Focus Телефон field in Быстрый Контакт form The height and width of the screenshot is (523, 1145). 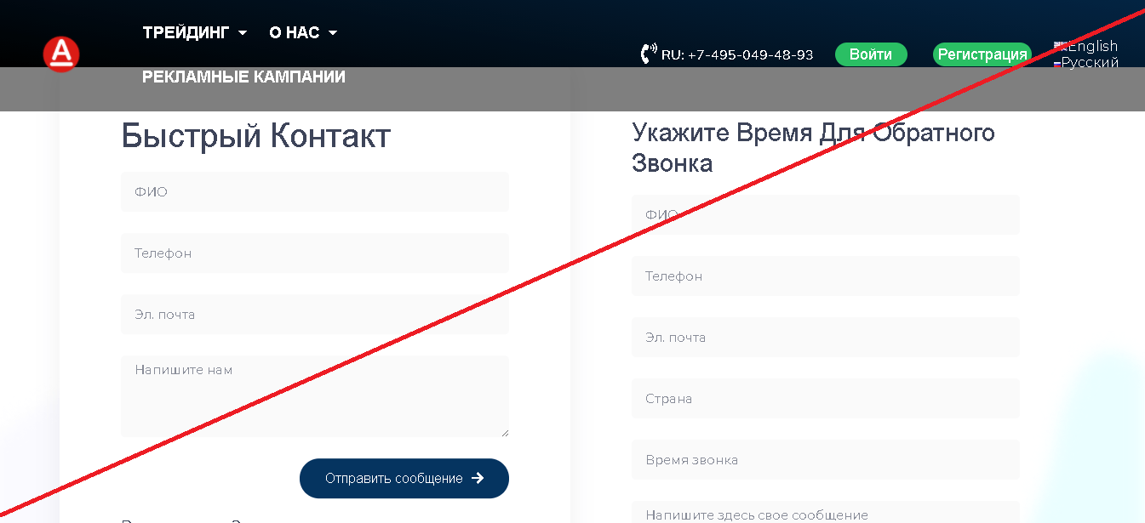(315, 253)
